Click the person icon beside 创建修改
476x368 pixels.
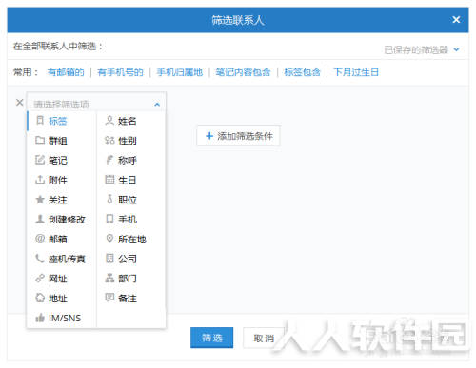coord(40,219)
